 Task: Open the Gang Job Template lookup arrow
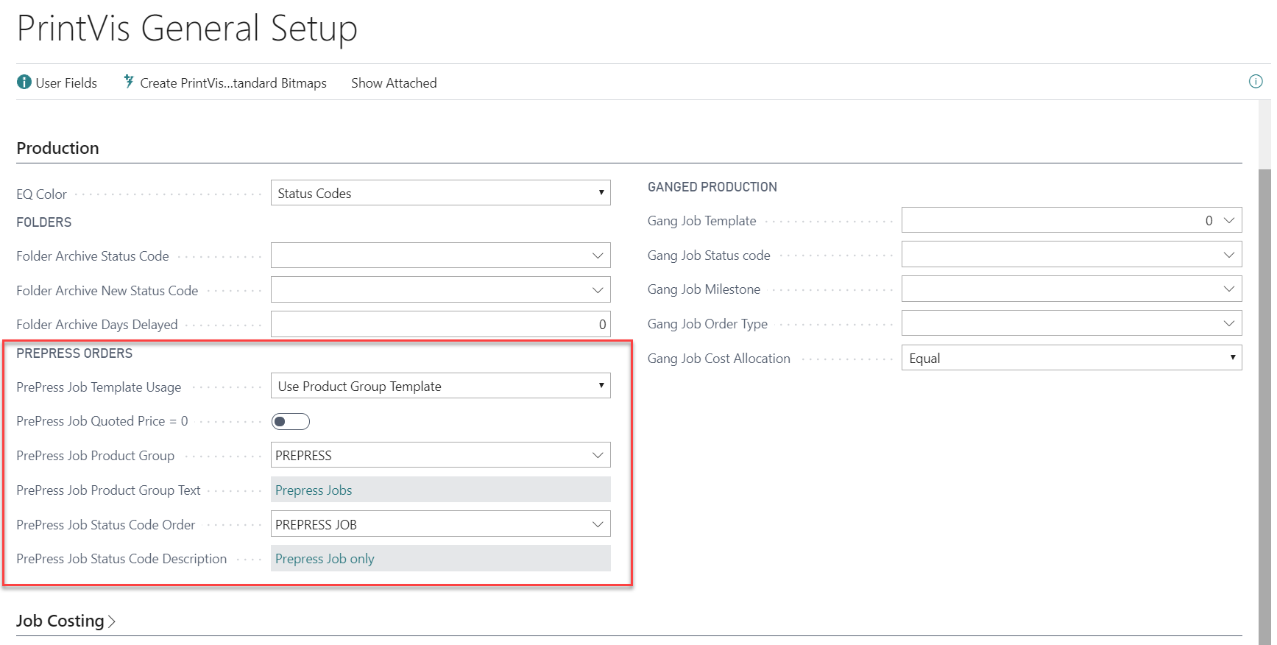pos(1229,221)
